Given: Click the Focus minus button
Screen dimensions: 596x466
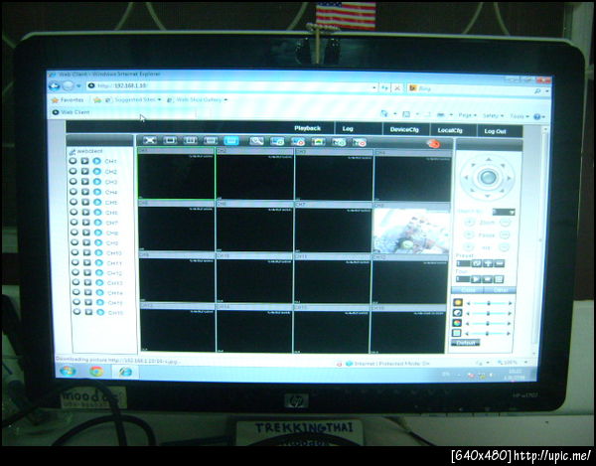Looking at the screenshot, I should point(505,235).
